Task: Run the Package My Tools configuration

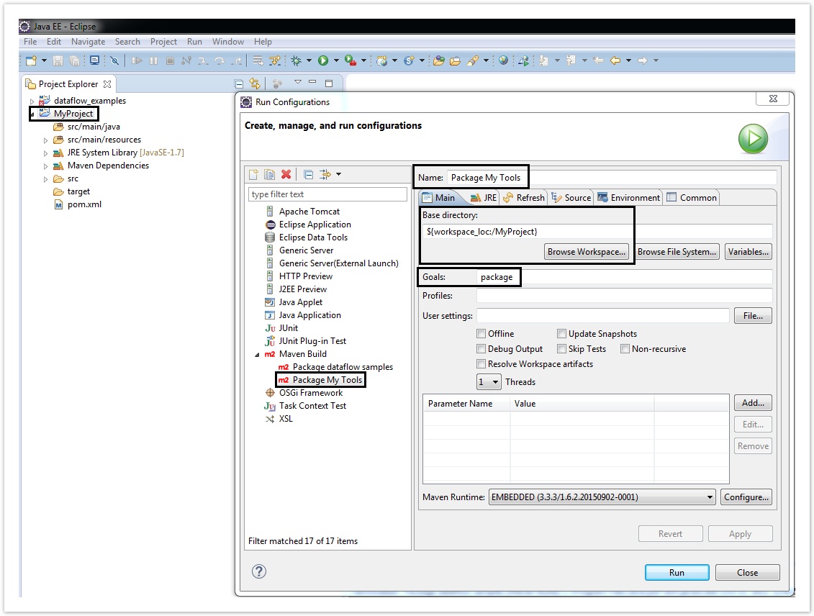Action: (x=676, y=572)
